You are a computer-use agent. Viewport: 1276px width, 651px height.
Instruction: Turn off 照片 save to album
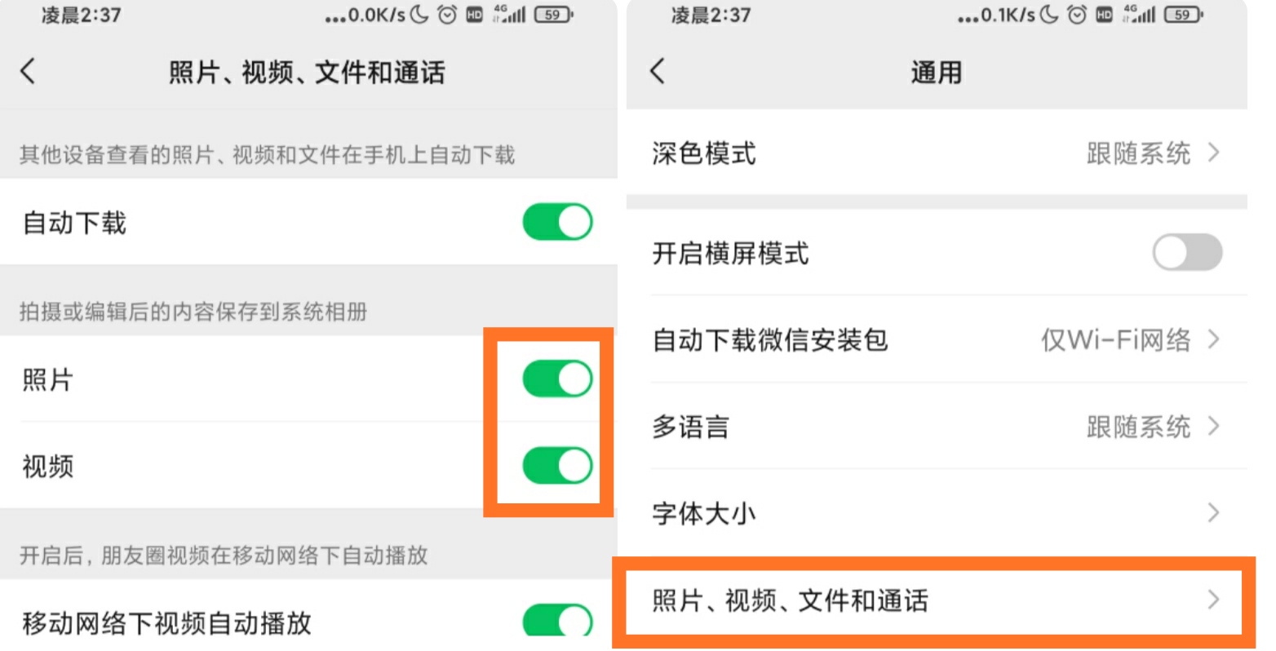558,379
